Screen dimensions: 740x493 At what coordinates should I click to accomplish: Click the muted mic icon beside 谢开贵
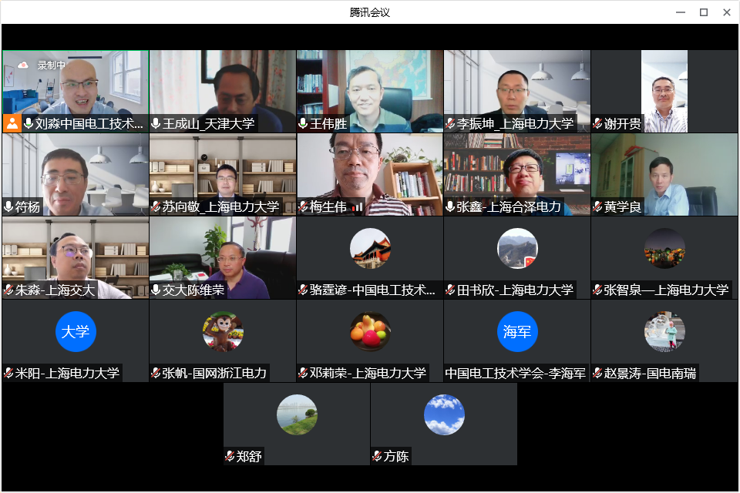coord(597,124)
